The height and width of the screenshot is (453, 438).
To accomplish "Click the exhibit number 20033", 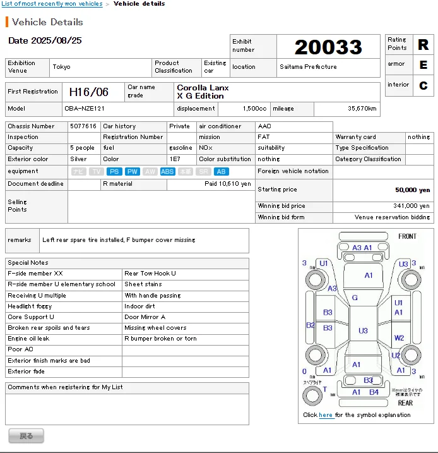I will (x=328, y=47).
